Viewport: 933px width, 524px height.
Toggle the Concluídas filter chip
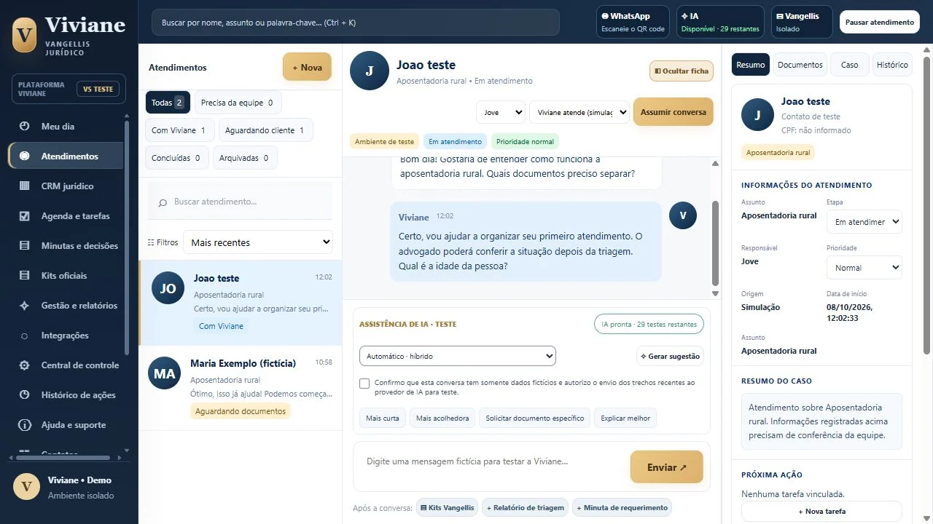tap(177, 158)
